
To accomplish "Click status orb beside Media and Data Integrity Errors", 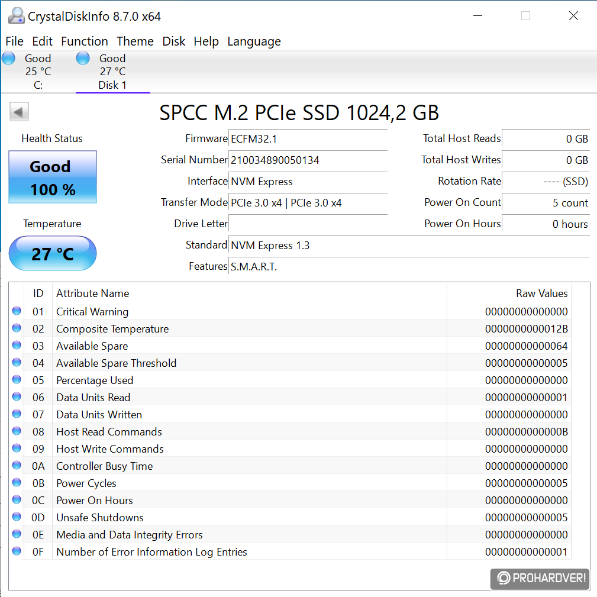I will click(17, 534).
